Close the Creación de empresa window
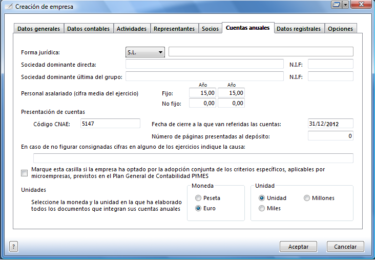The image size is (375, 260). (x=360, y=5)
